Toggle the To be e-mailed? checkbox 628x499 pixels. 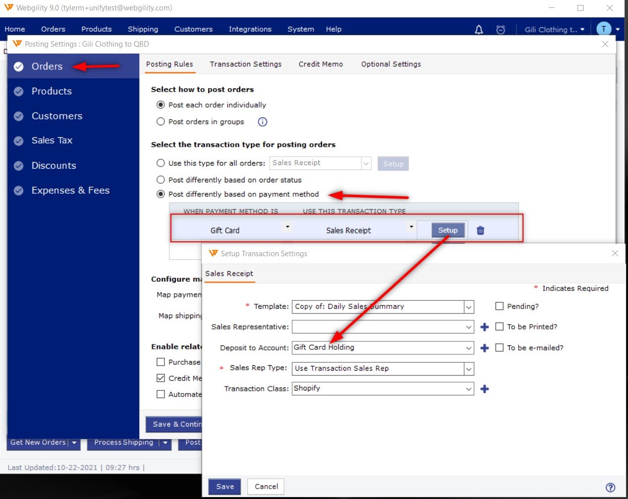coord(500,348)
